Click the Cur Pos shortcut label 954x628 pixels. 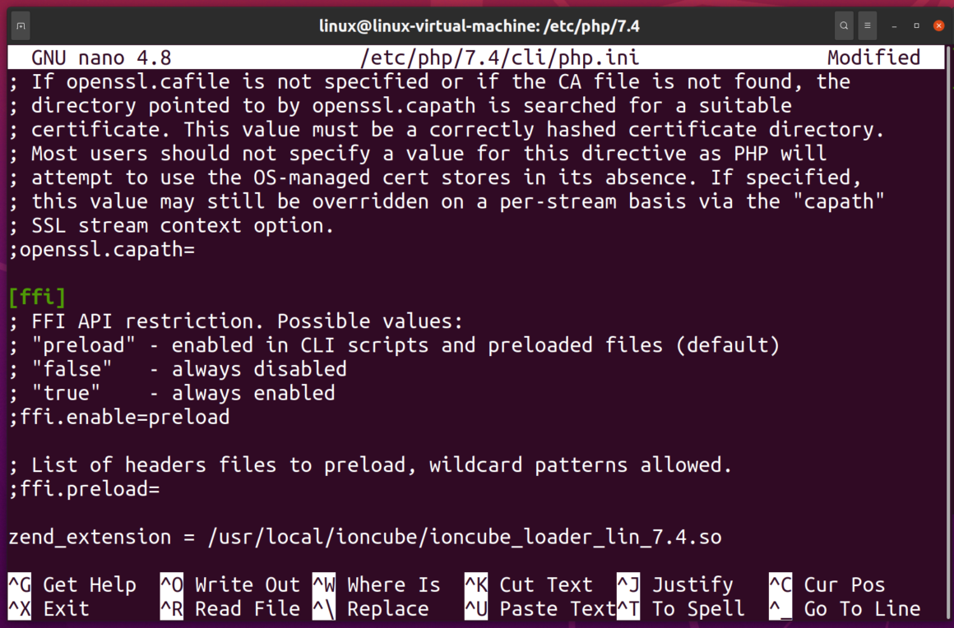pos(844,584)
